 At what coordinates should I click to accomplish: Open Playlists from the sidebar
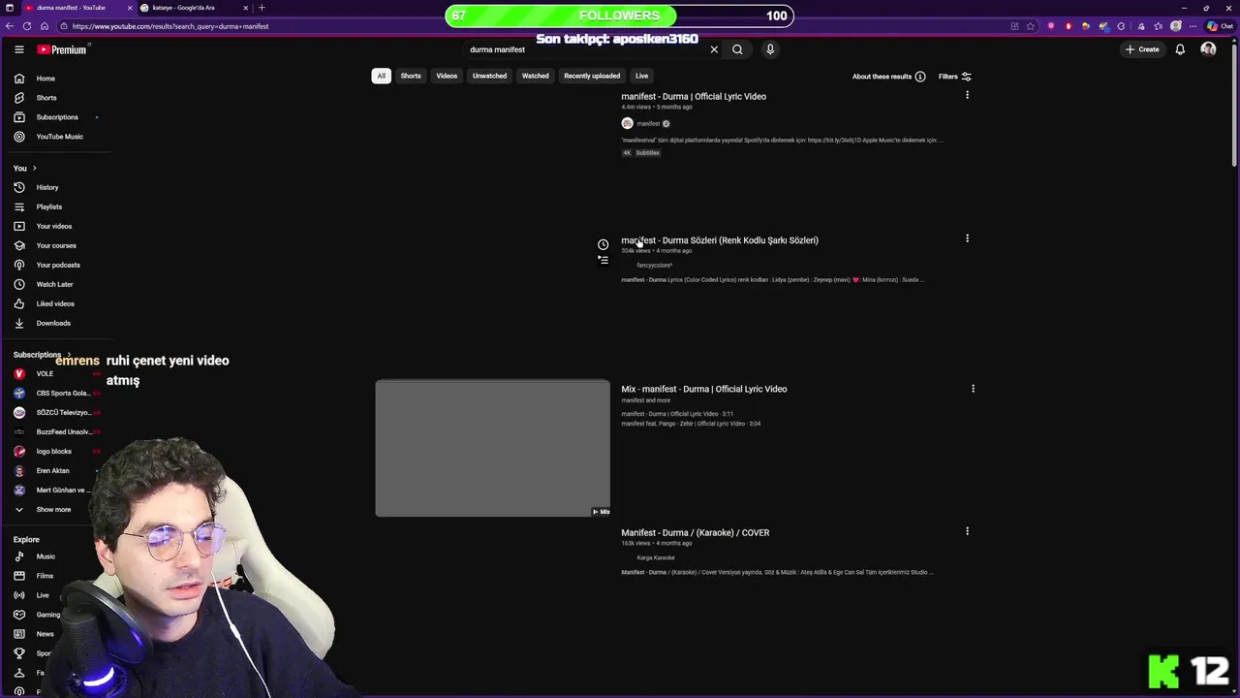tap(48, 206)
